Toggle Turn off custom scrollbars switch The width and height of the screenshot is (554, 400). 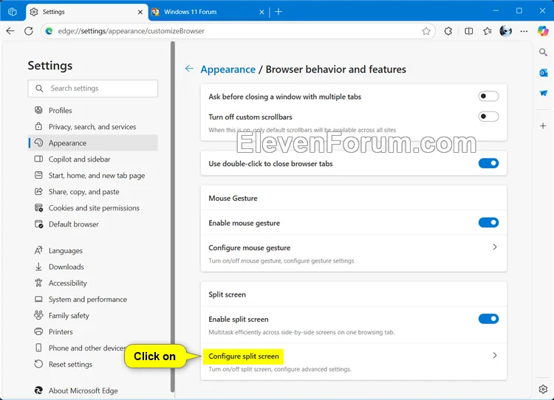point(488,117)
